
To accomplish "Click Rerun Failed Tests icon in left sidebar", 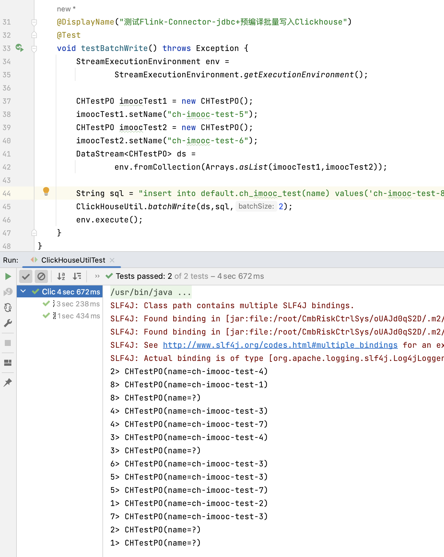I will 8,292.
